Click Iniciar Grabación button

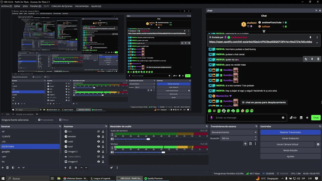click(290, 138)
